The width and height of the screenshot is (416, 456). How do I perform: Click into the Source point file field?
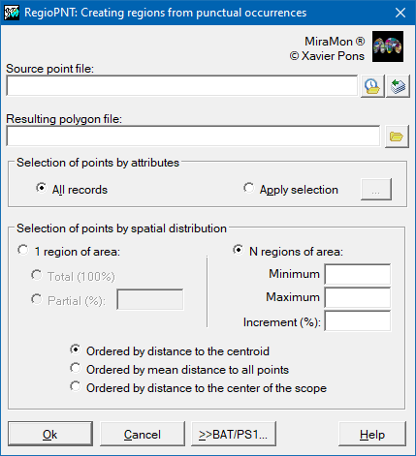tap(182, 86)
